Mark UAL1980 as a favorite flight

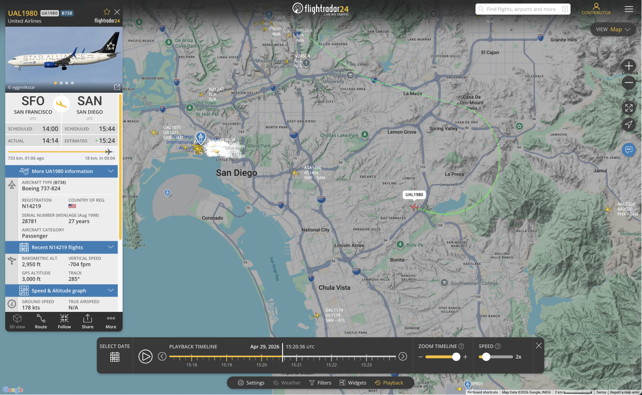tap(107, 12)
